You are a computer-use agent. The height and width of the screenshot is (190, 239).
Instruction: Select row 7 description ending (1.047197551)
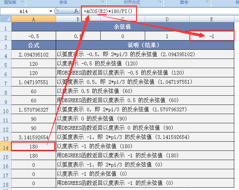(145, 82)
